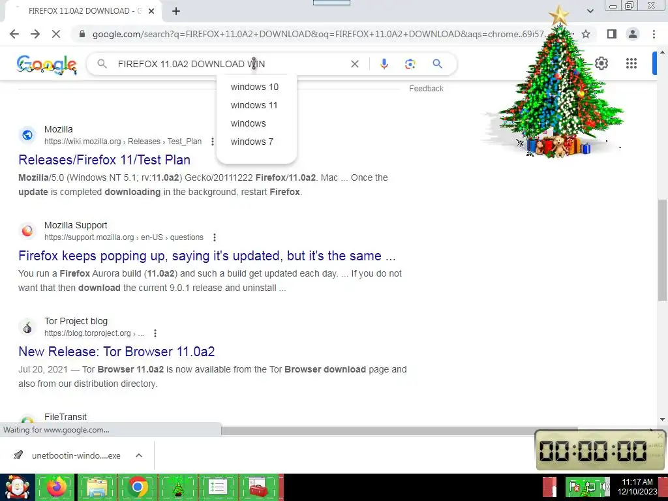668x501 pixels.
Task: Open the checklist taskbar app
Action: tap(218, 487)
